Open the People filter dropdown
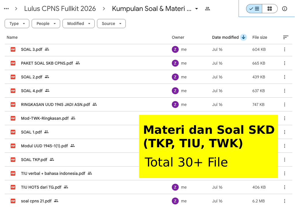 46,24
